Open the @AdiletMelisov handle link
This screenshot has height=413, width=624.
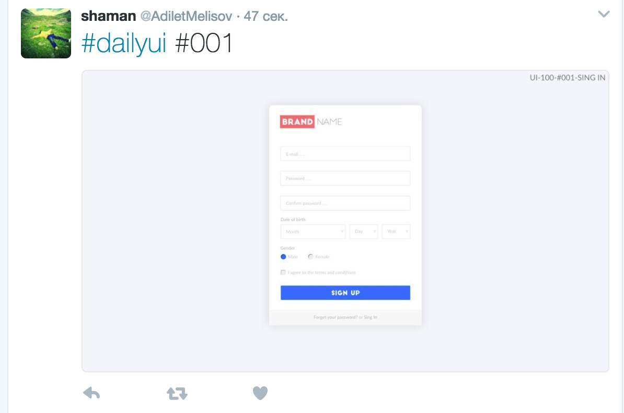[x=186, y=16]
